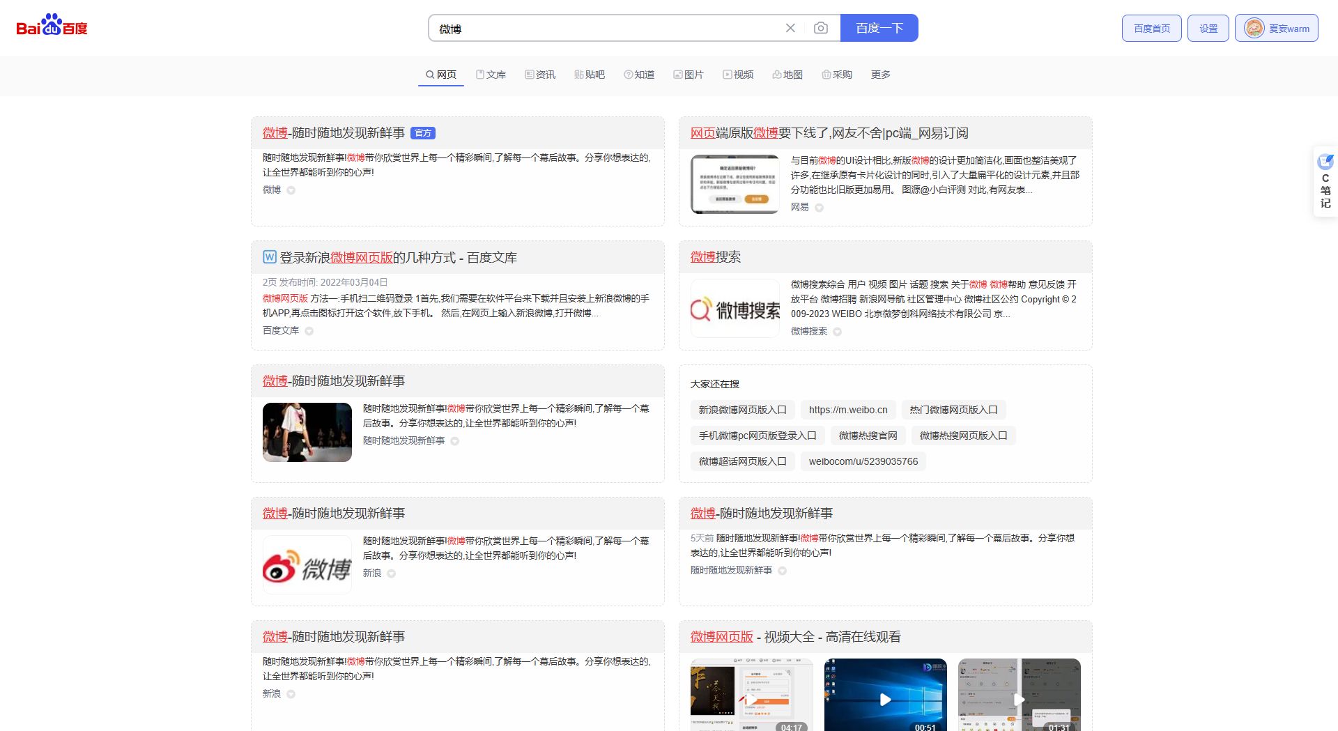
Task: Click the user avatar icon
Action: [1254, 29]
